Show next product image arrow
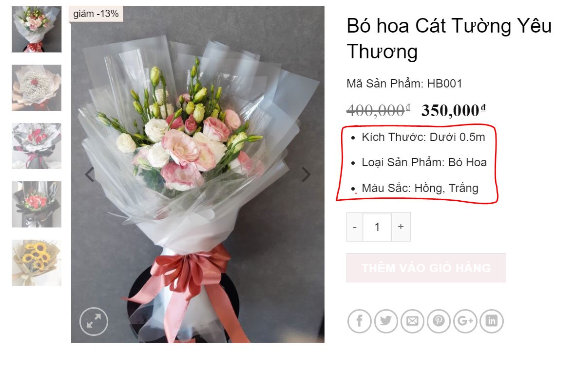Viewport: 574px width, 366px height. (x=306, y=174)
